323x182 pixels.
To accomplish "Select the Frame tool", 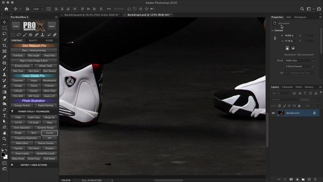I will (5, 51).
